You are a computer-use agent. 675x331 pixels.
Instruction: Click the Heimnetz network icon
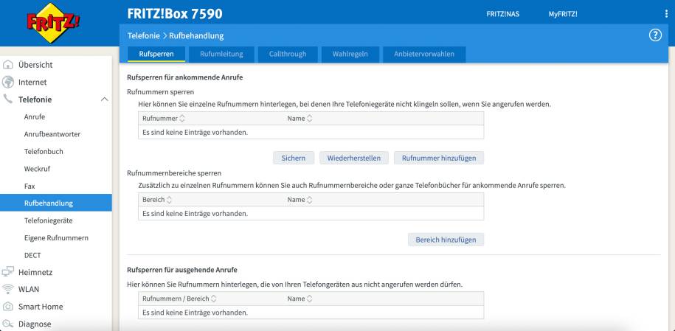click(x=8, y=272)
